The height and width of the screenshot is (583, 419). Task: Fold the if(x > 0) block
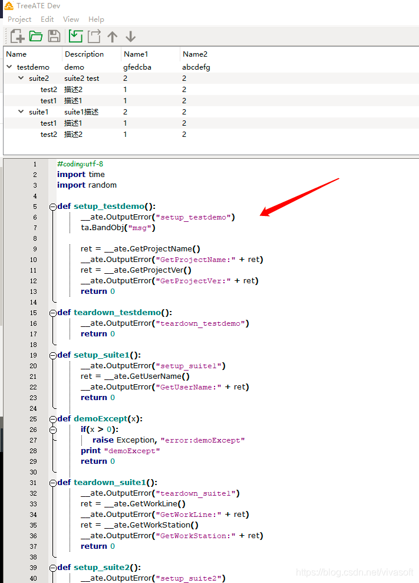[x=53, y=430]
